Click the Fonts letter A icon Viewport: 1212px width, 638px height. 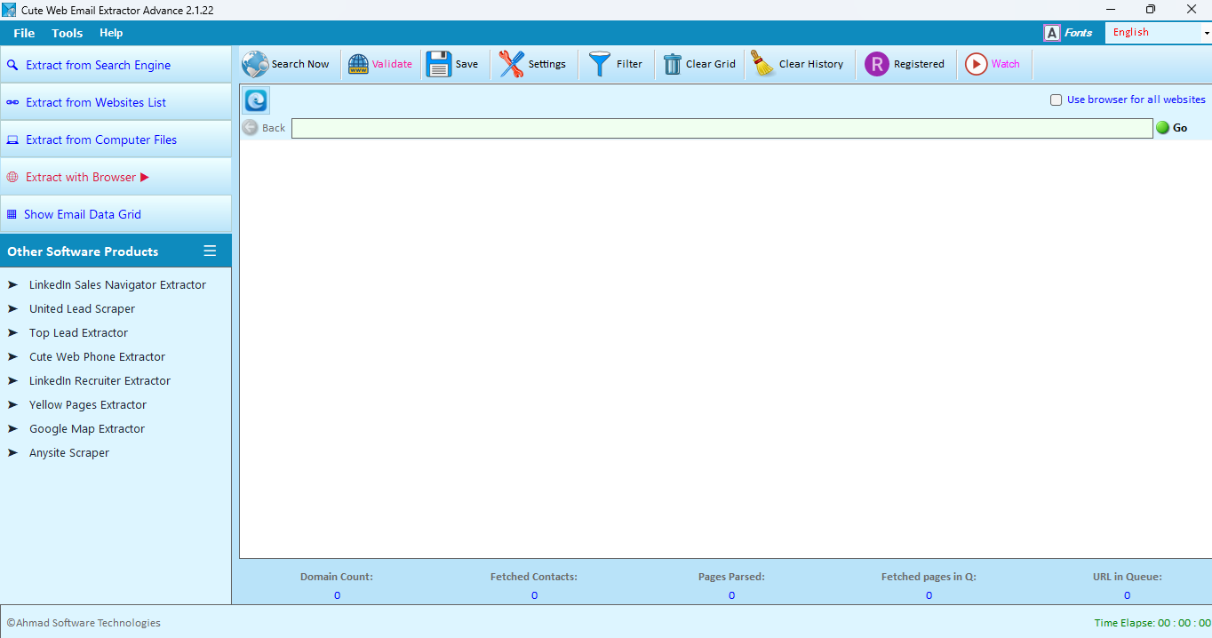click(1052, 33)
